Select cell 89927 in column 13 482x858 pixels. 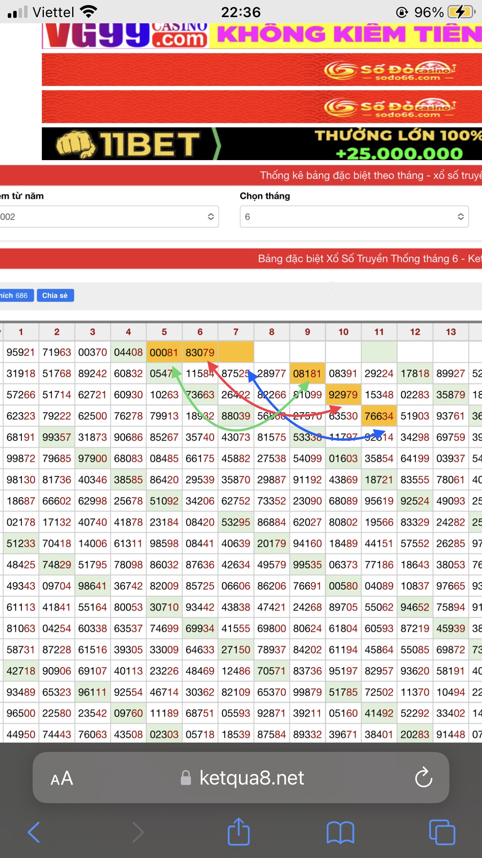tap(451, 373)
